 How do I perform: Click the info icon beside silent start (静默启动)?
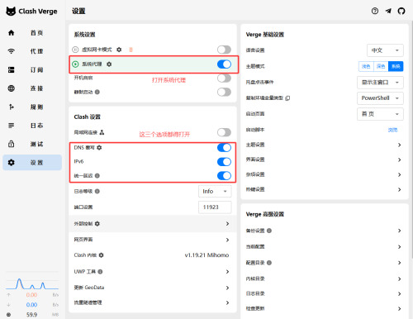pos(97,92)
